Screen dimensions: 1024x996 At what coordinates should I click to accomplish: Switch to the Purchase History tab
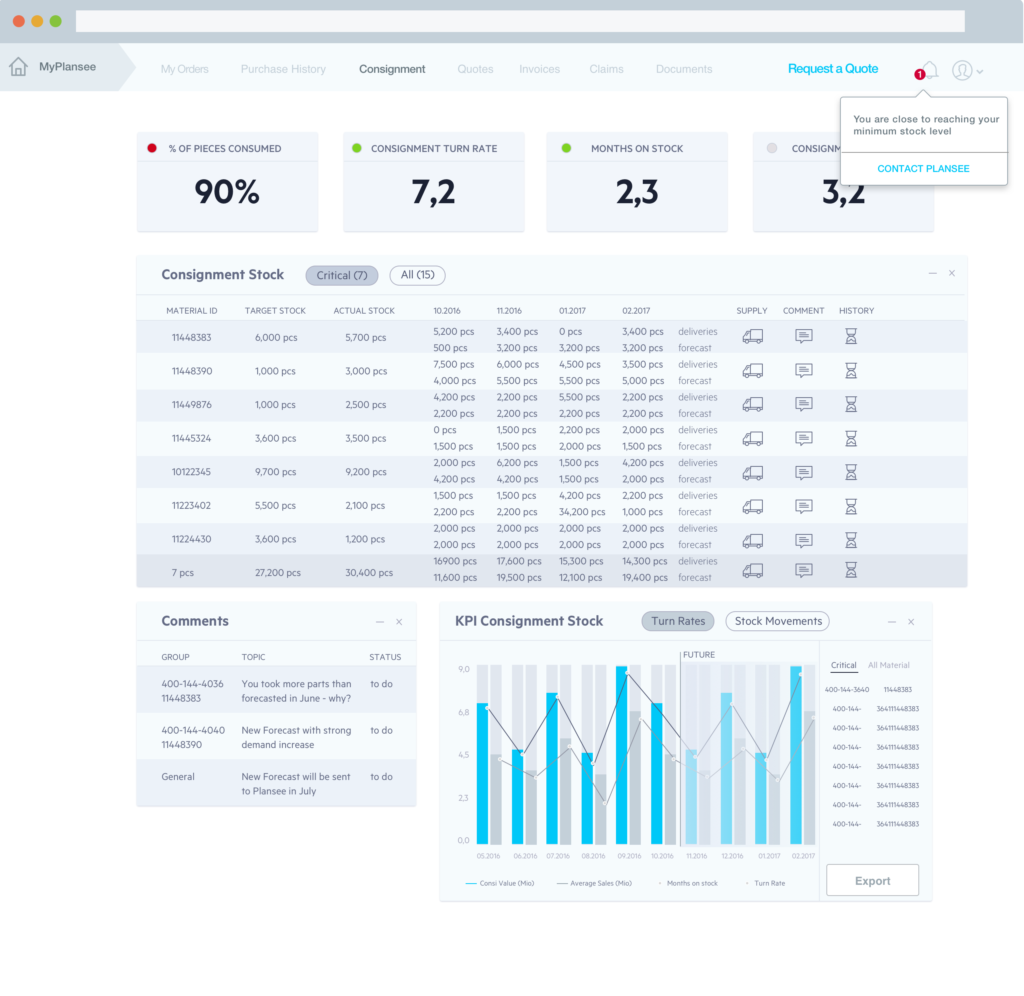283,68
